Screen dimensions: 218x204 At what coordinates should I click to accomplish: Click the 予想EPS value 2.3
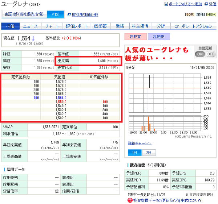pos(212,173)
